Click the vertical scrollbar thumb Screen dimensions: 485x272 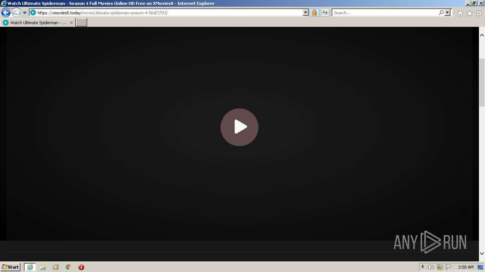(482, 82)
